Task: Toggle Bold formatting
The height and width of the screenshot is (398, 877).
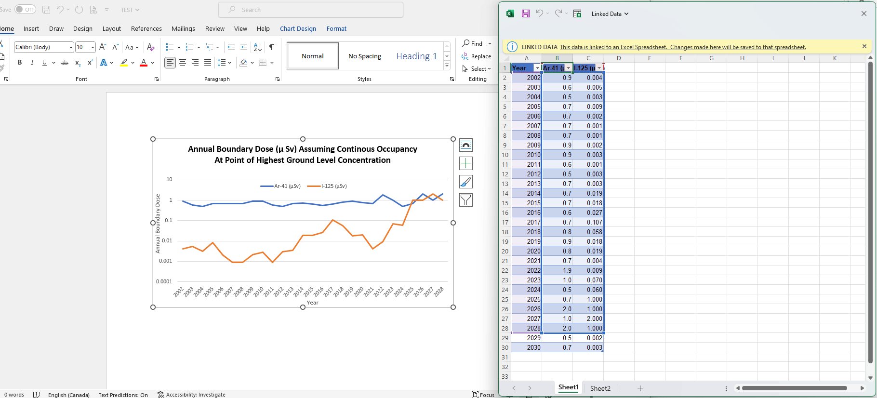Action: (x=20, y=63)
